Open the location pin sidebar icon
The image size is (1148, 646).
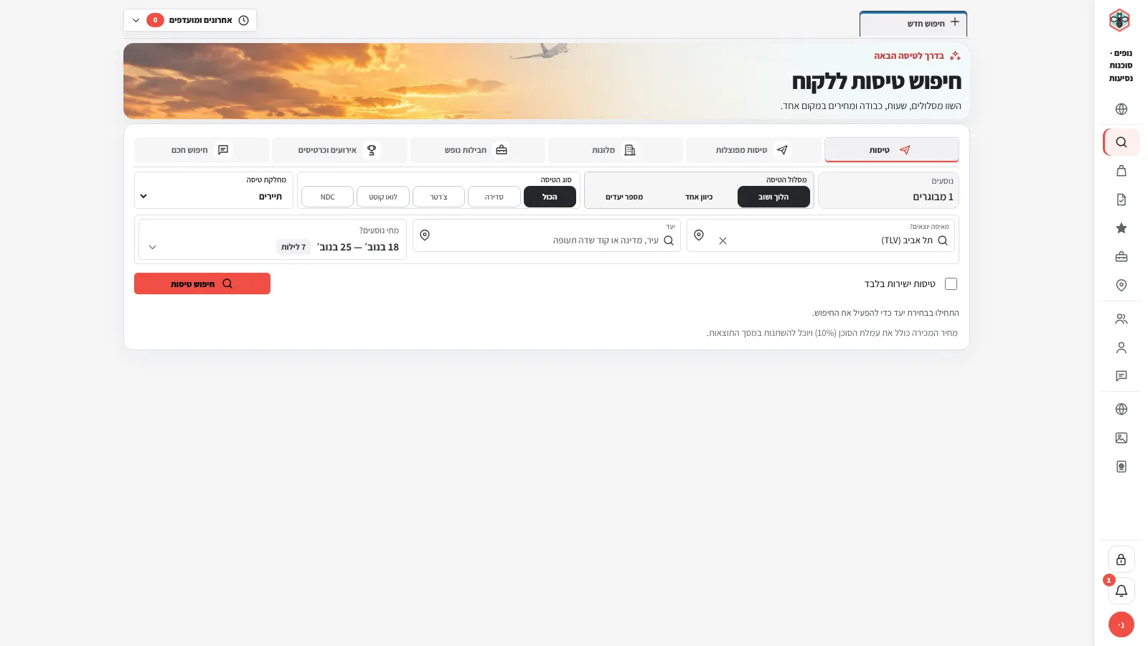pos(1121,285)
